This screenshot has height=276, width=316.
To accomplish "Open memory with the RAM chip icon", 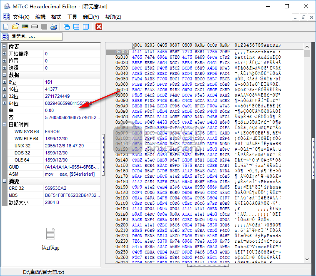I will coord(25,27).
